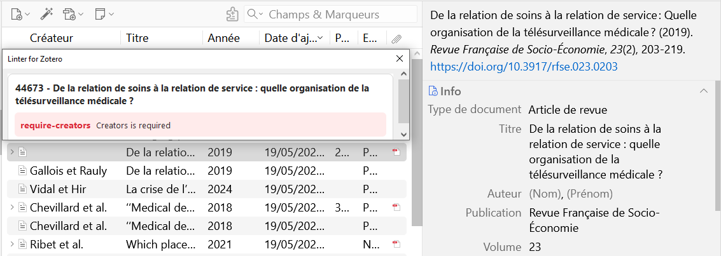The height and width of the screenshot is (256, 721).
Task: Click the Auteur (Prénom) field
Action: click(x=589, y=194)
